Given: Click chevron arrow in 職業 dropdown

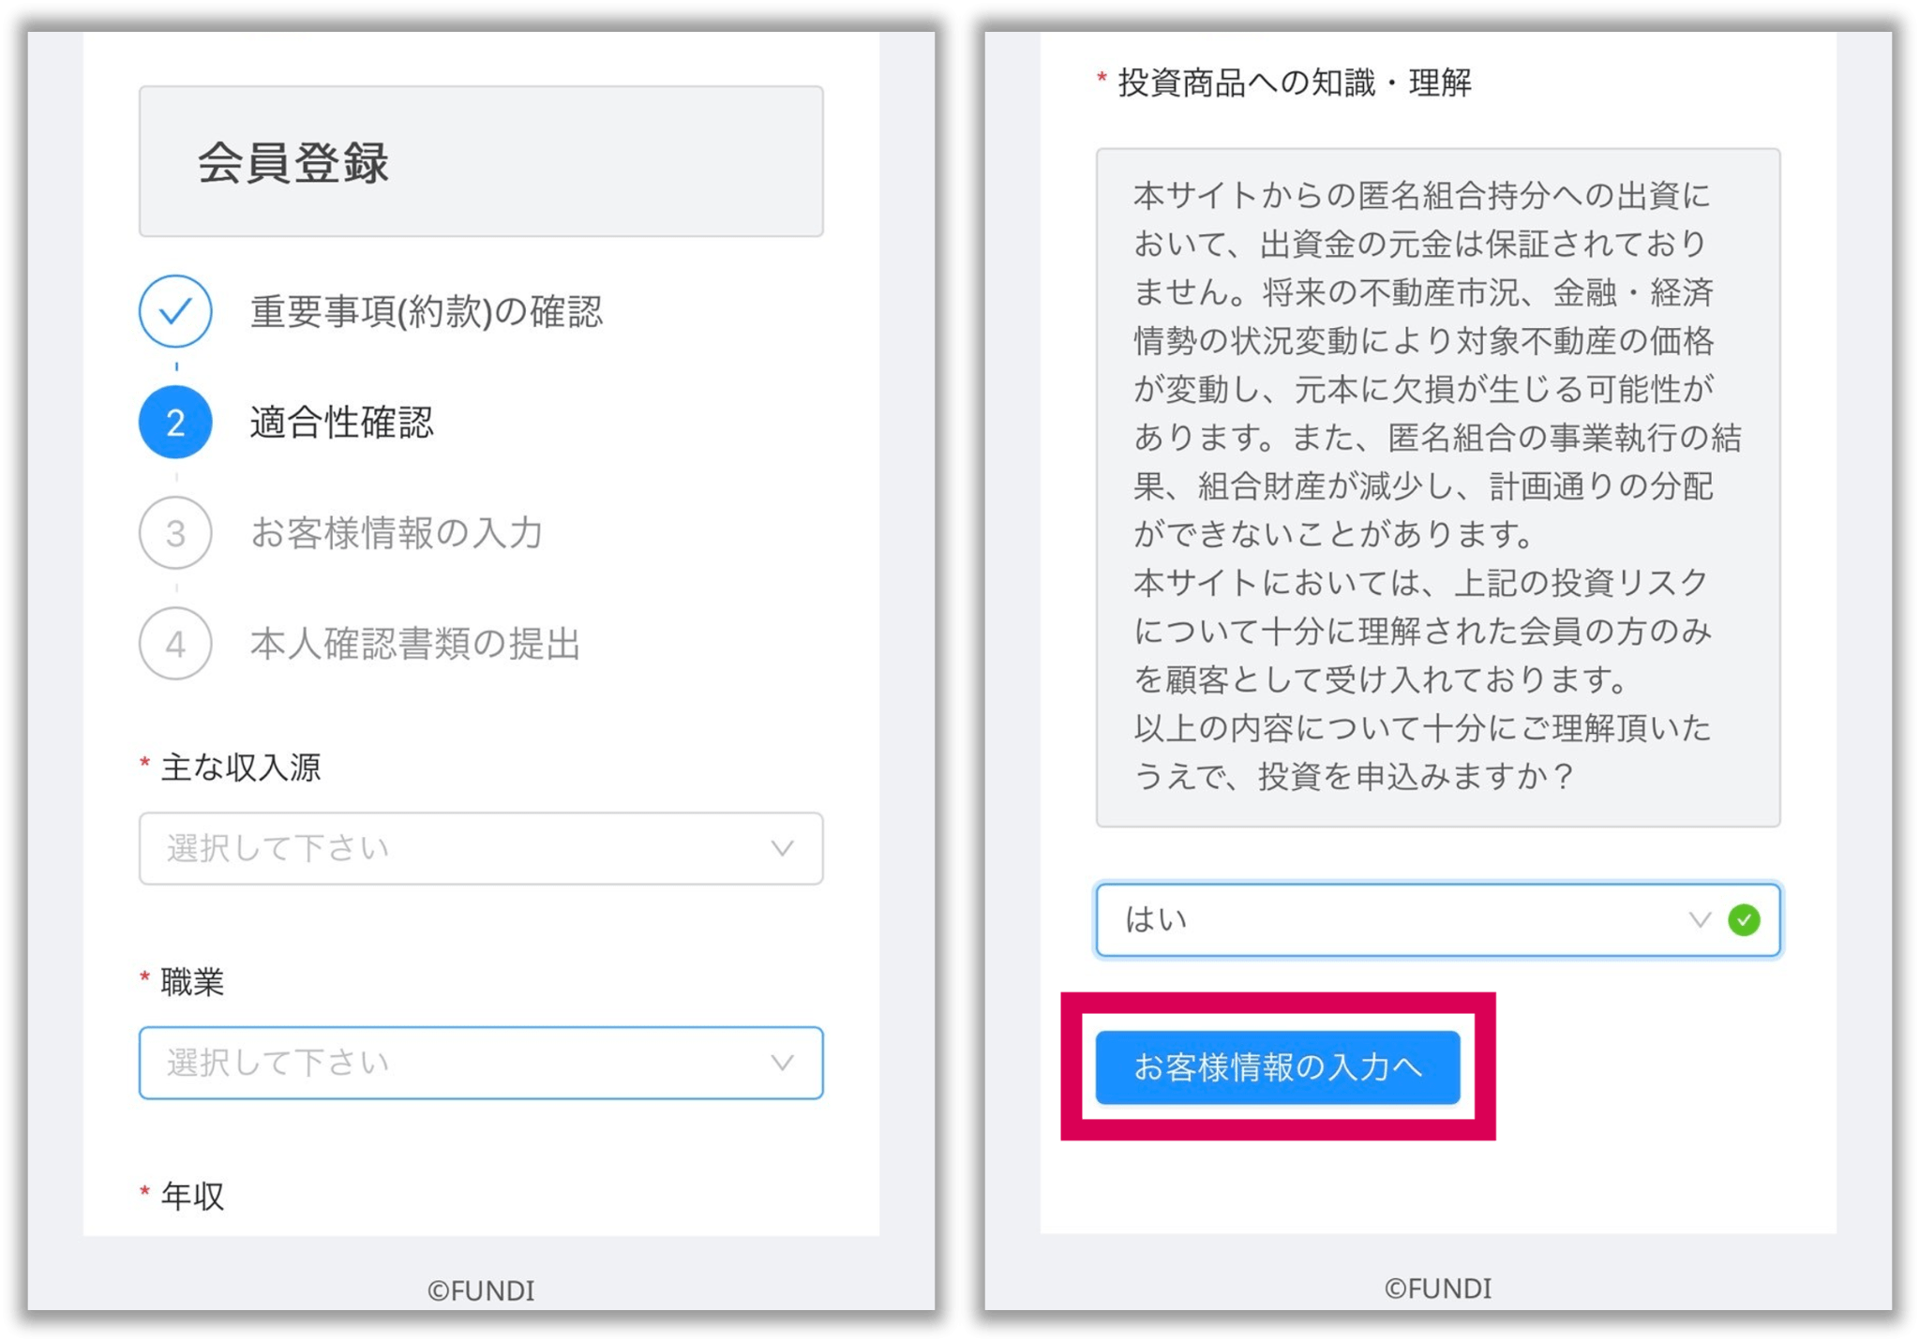Looking at the screenshot, I should 782,1063.
